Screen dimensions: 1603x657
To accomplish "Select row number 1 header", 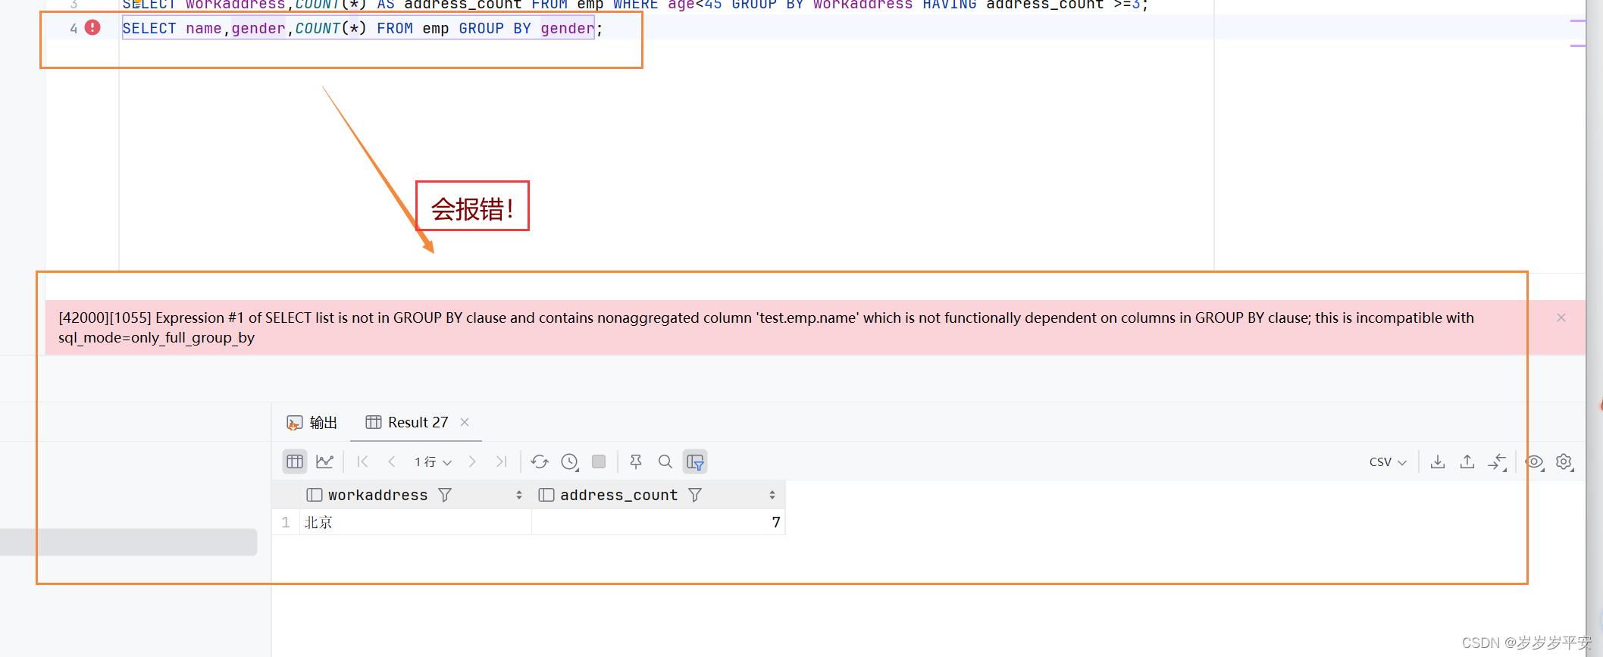I will pyautogui.click(x=286, y=522).
